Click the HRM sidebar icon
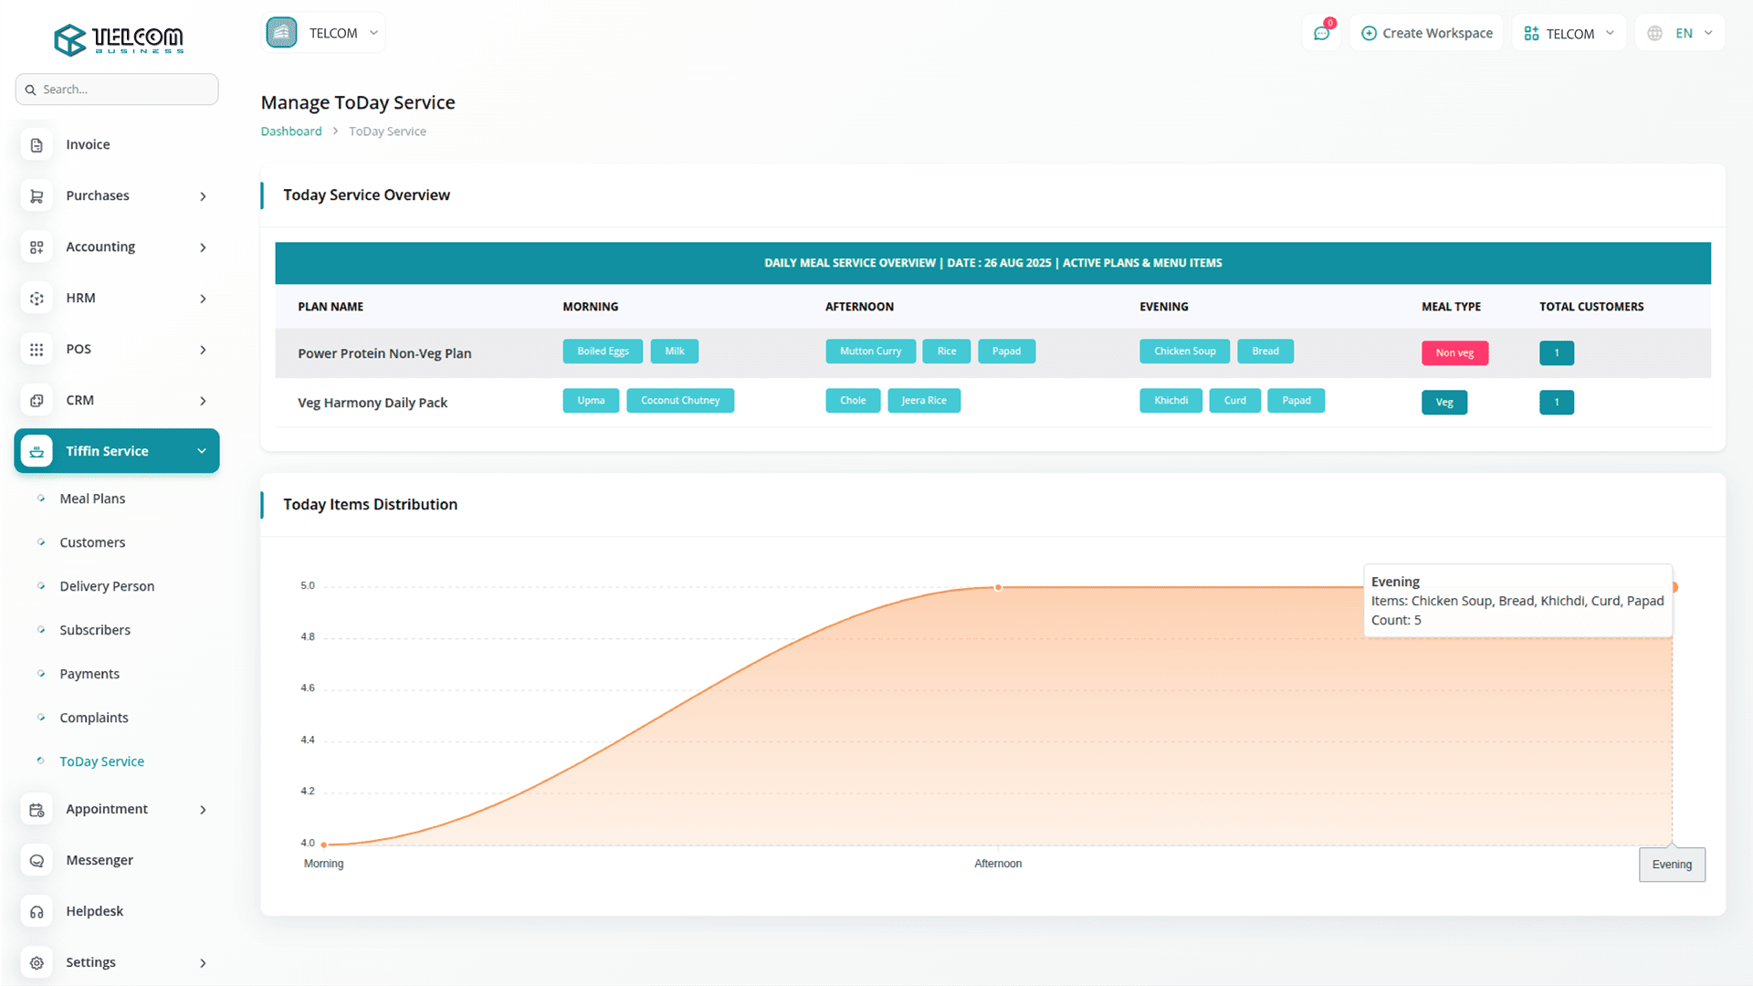The height and width of the screenshot is (986, 1753). pyautogui.click(x=37, y=299)
